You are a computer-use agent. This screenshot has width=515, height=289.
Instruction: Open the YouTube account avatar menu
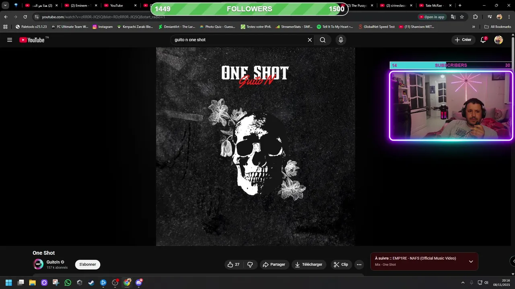coord(499,40)
